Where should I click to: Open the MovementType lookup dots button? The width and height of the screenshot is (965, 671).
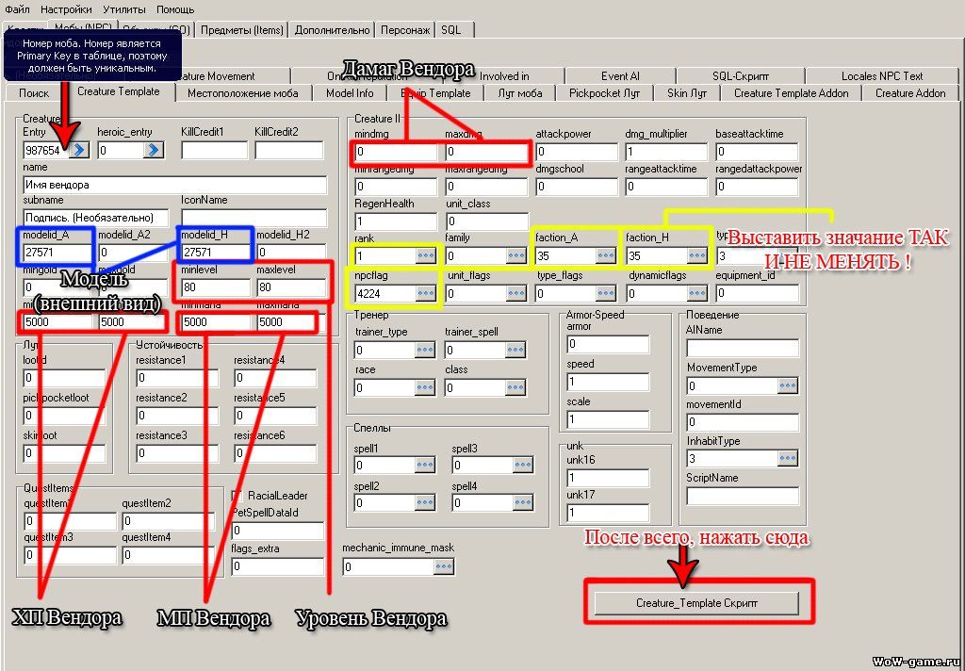point(788,386)
